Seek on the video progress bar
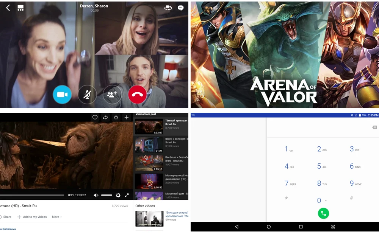379x233 pixels. pyautogui.click(x=32, y=195)
